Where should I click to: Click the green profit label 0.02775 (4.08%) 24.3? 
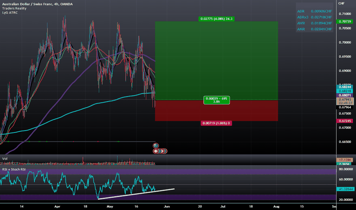coord(216,19)
